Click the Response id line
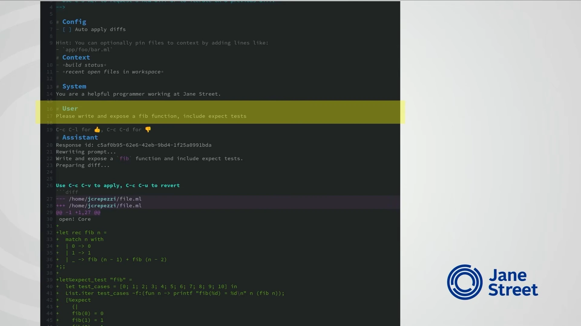This screenshot has width=581, height=326. 133,145
